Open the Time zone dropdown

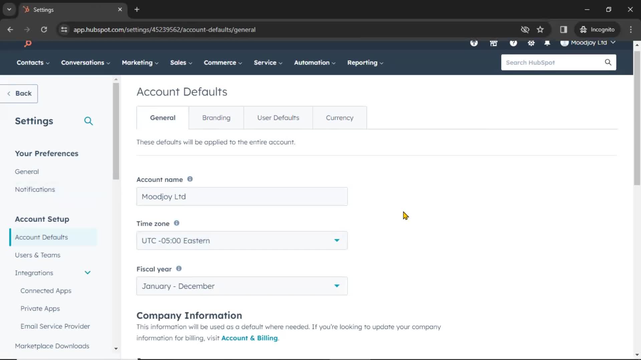click(242, 240)
